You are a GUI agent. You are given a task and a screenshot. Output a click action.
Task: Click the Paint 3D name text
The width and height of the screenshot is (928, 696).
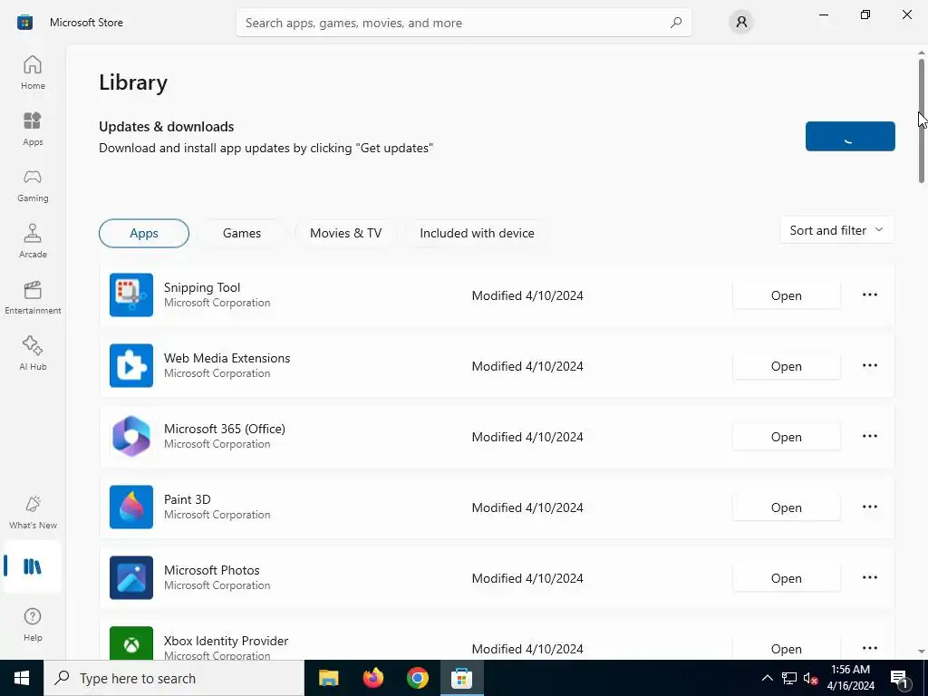187,499
